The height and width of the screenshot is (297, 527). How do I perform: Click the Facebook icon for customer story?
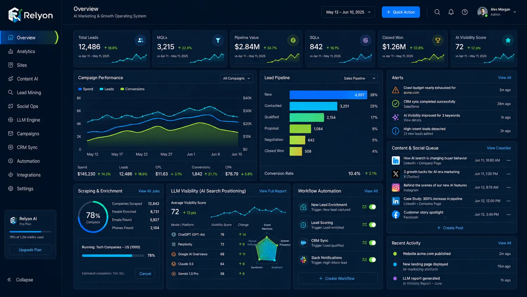pyautogui.click(x=396, y=215)
